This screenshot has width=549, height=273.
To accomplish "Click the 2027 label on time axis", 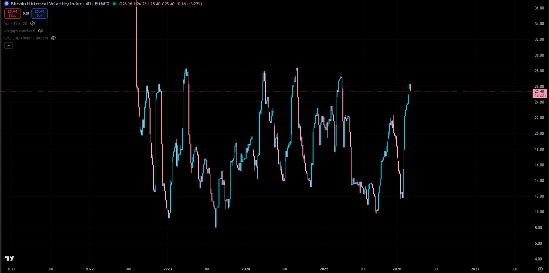I will [x=475, y=269].
